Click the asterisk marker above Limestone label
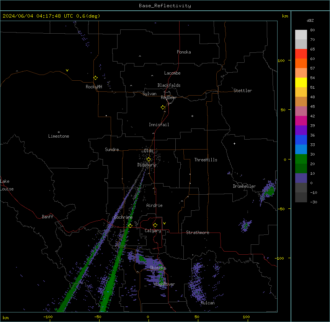The height and width of the screenshot is (322, 330). tap(59, 132)
